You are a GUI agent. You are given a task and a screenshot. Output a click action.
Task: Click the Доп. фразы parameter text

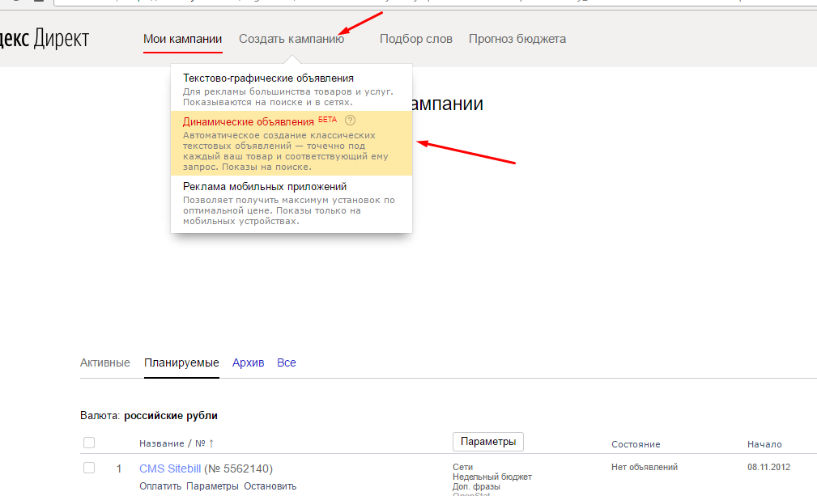[x=476, y=486]
